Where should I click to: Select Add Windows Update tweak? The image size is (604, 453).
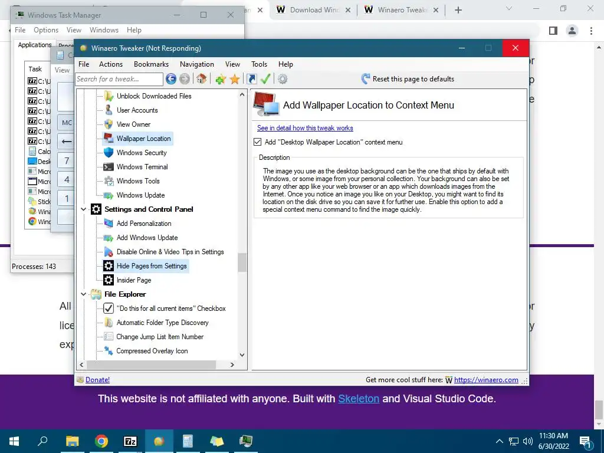tap(147, 238)
